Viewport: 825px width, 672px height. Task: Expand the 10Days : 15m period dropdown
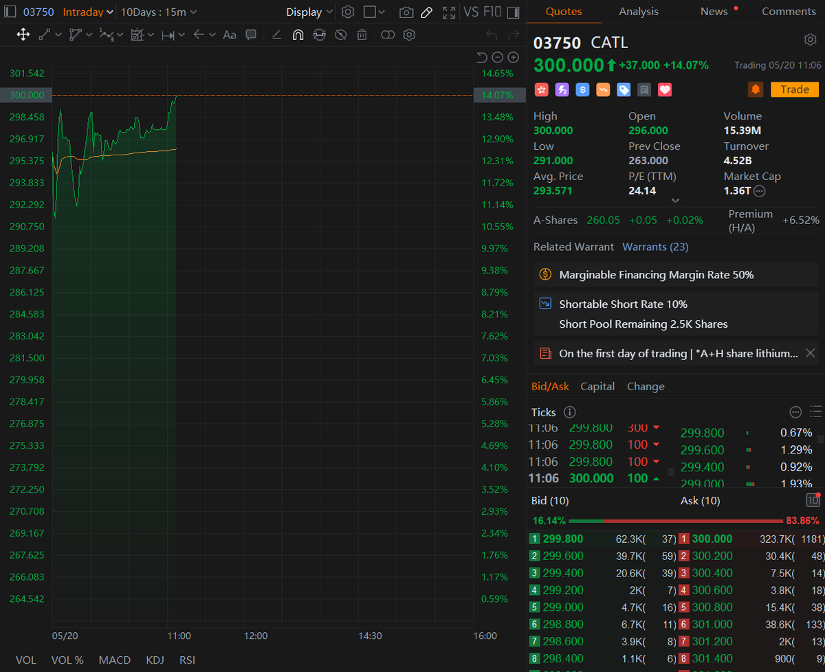pos(158,12)
